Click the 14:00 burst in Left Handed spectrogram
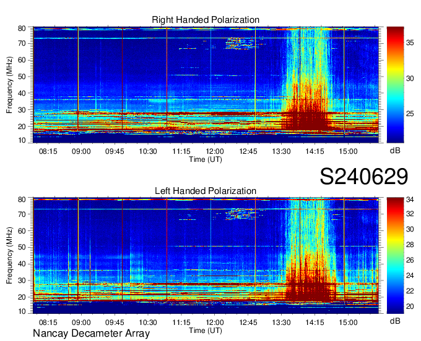Viewport: 421px width, 341px height. 310,250
